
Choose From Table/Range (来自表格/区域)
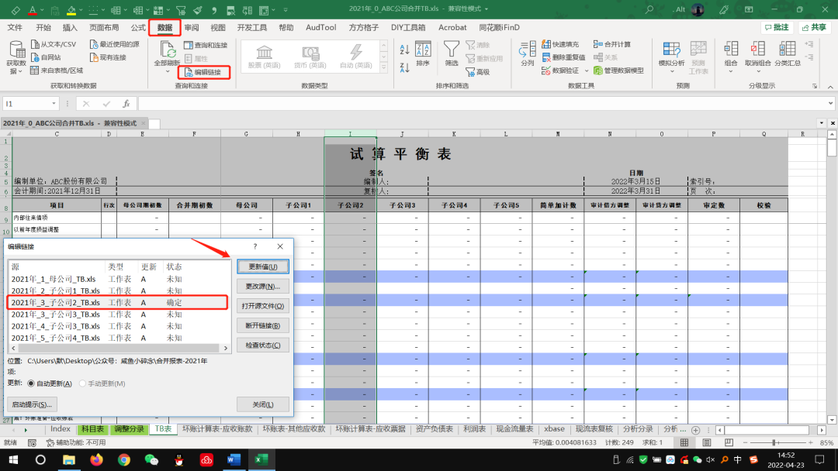pos(57,70)
